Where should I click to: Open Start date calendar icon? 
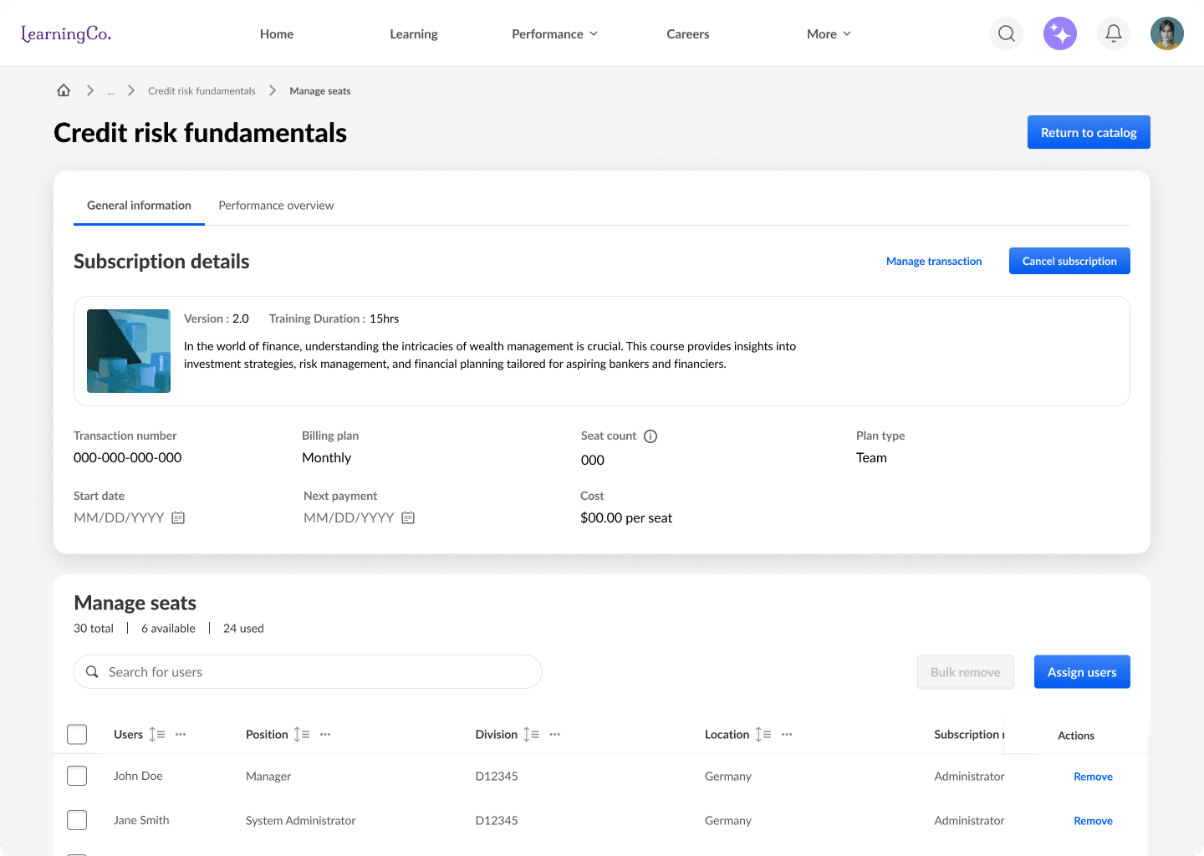[x=178, y=517]
